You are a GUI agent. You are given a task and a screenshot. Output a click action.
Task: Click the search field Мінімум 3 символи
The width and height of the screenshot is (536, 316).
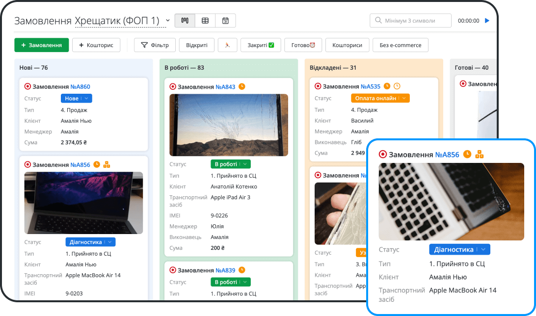coord(410,21)
